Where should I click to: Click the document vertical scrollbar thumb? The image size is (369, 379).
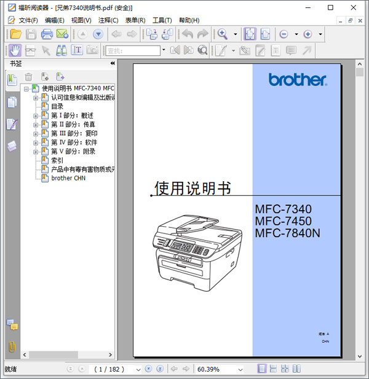pyautogui.click(x=360, y=72)
